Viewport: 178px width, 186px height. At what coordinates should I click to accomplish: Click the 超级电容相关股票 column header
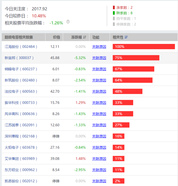pyautogui.click(x=23, y=37)
